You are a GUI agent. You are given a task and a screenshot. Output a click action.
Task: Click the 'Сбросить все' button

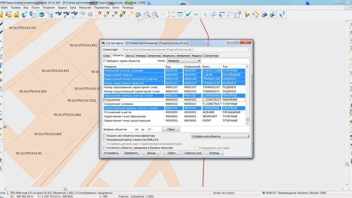pyautogui.click(x=193, y=153)
